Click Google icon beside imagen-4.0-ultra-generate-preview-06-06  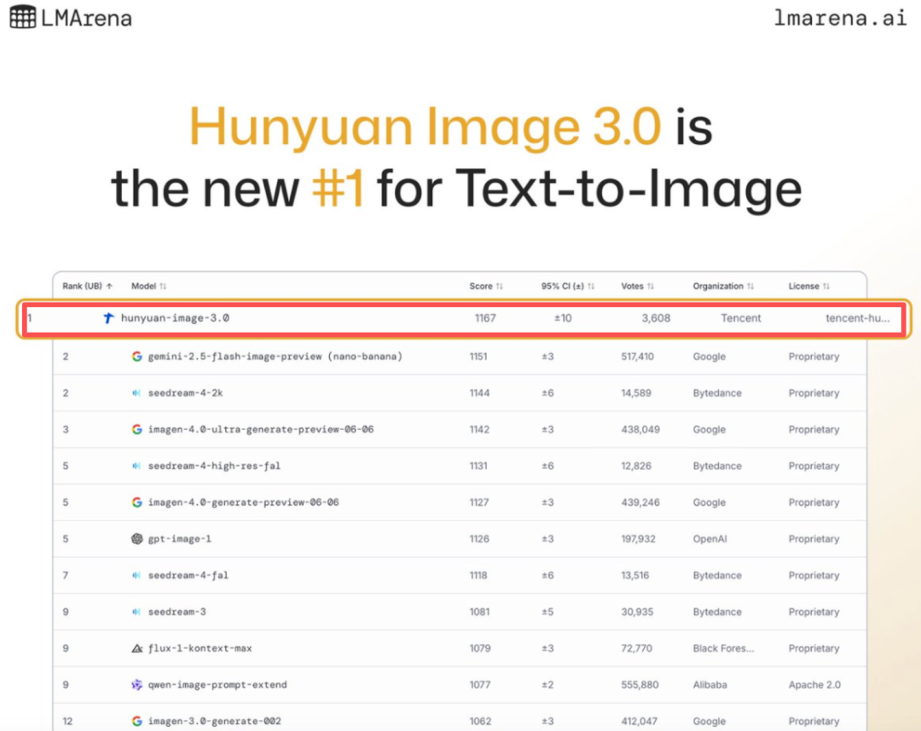136,430
